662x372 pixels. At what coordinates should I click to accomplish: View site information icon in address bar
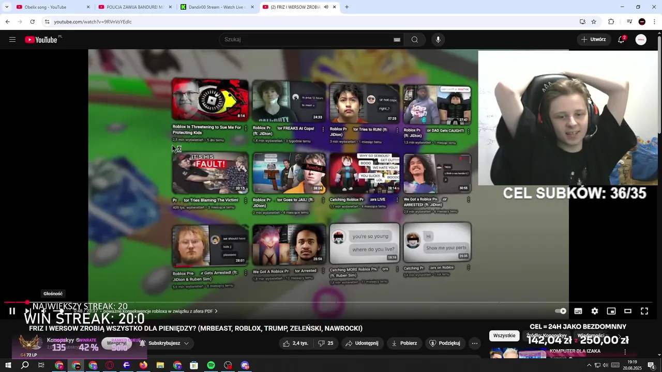pos(47,22)
